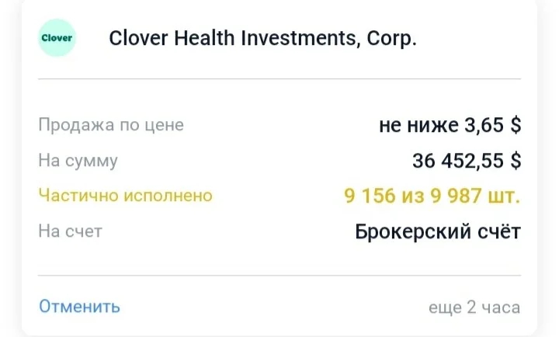Click the Отменить cancel link
This screenshot has width=559, height=337.
(x=79, y=307)
